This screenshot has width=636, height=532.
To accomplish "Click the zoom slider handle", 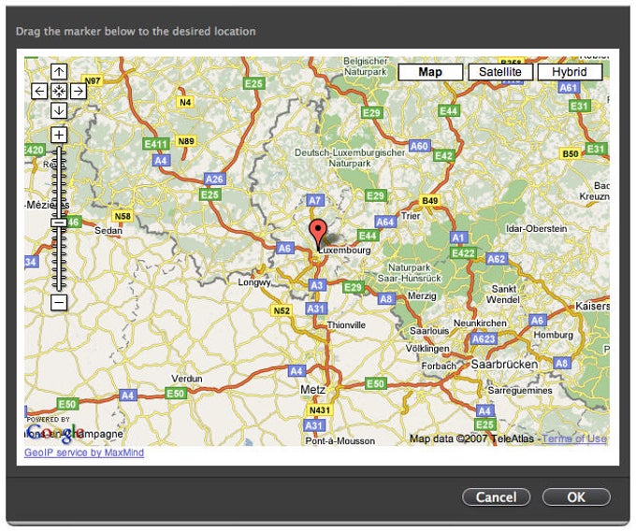I will (x=59, y=223).
